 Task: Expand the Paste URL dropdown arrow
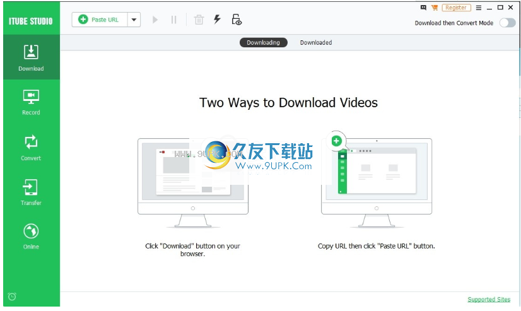(134, 20)
